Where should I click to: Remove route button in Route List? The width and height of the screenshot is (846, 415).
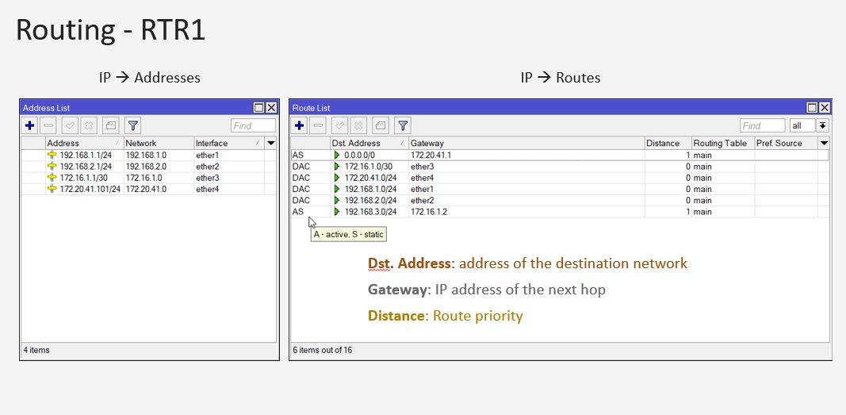click(x=318, y=125)
